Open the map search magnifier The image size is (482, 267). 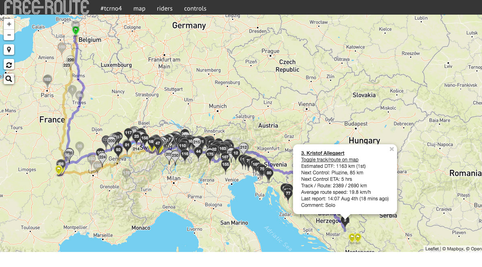(x=9, y=79)
